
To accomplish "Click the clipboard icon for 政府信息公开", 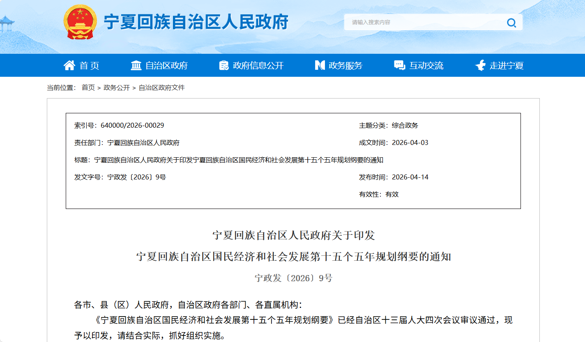I will pyautogui.click(x=224, y=65).
